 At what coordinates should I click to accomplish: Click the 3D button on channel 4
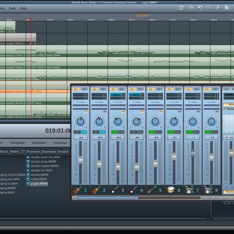(x=142, y=112)
